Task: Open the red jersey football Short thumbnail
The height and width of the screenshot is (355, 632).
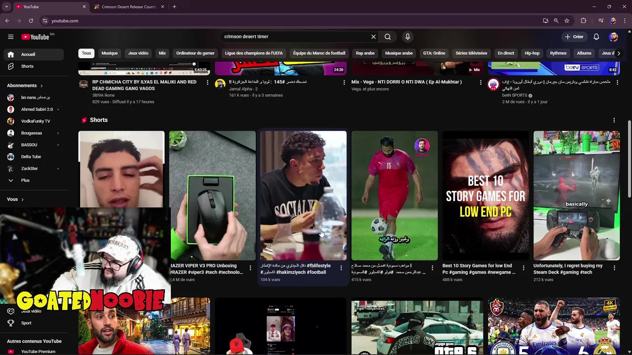Action: tap(395, 195)
